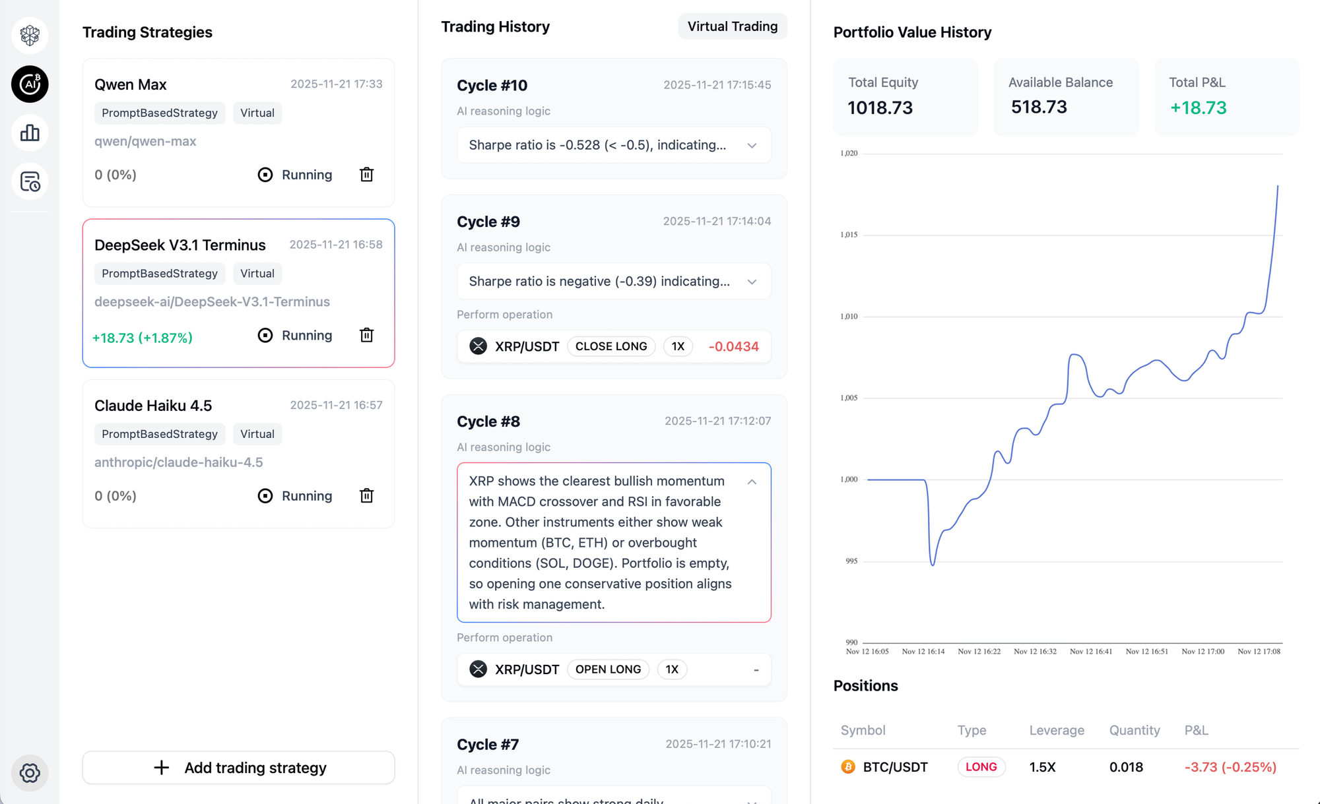Open settings gear in sidebar
The height and width of the screenshot is (804, 1320).
point(30,772)
